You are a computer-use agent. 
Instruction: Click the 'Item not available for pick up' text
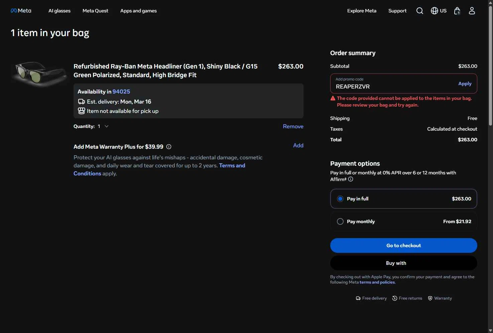tap(123, 111)
